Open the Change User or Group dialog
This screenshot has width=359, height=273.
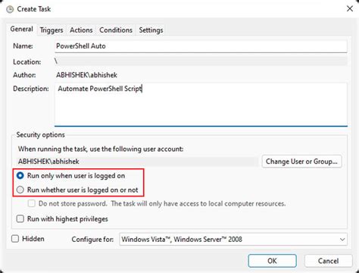click(x=301, y=162)
